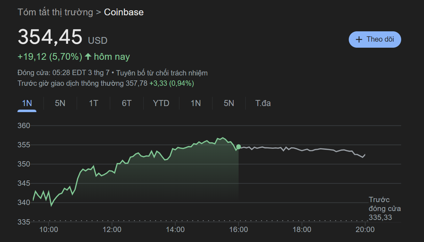Click the 20:00 time axis label
This screenshot has height=242, width=424.
click(365, 230)
